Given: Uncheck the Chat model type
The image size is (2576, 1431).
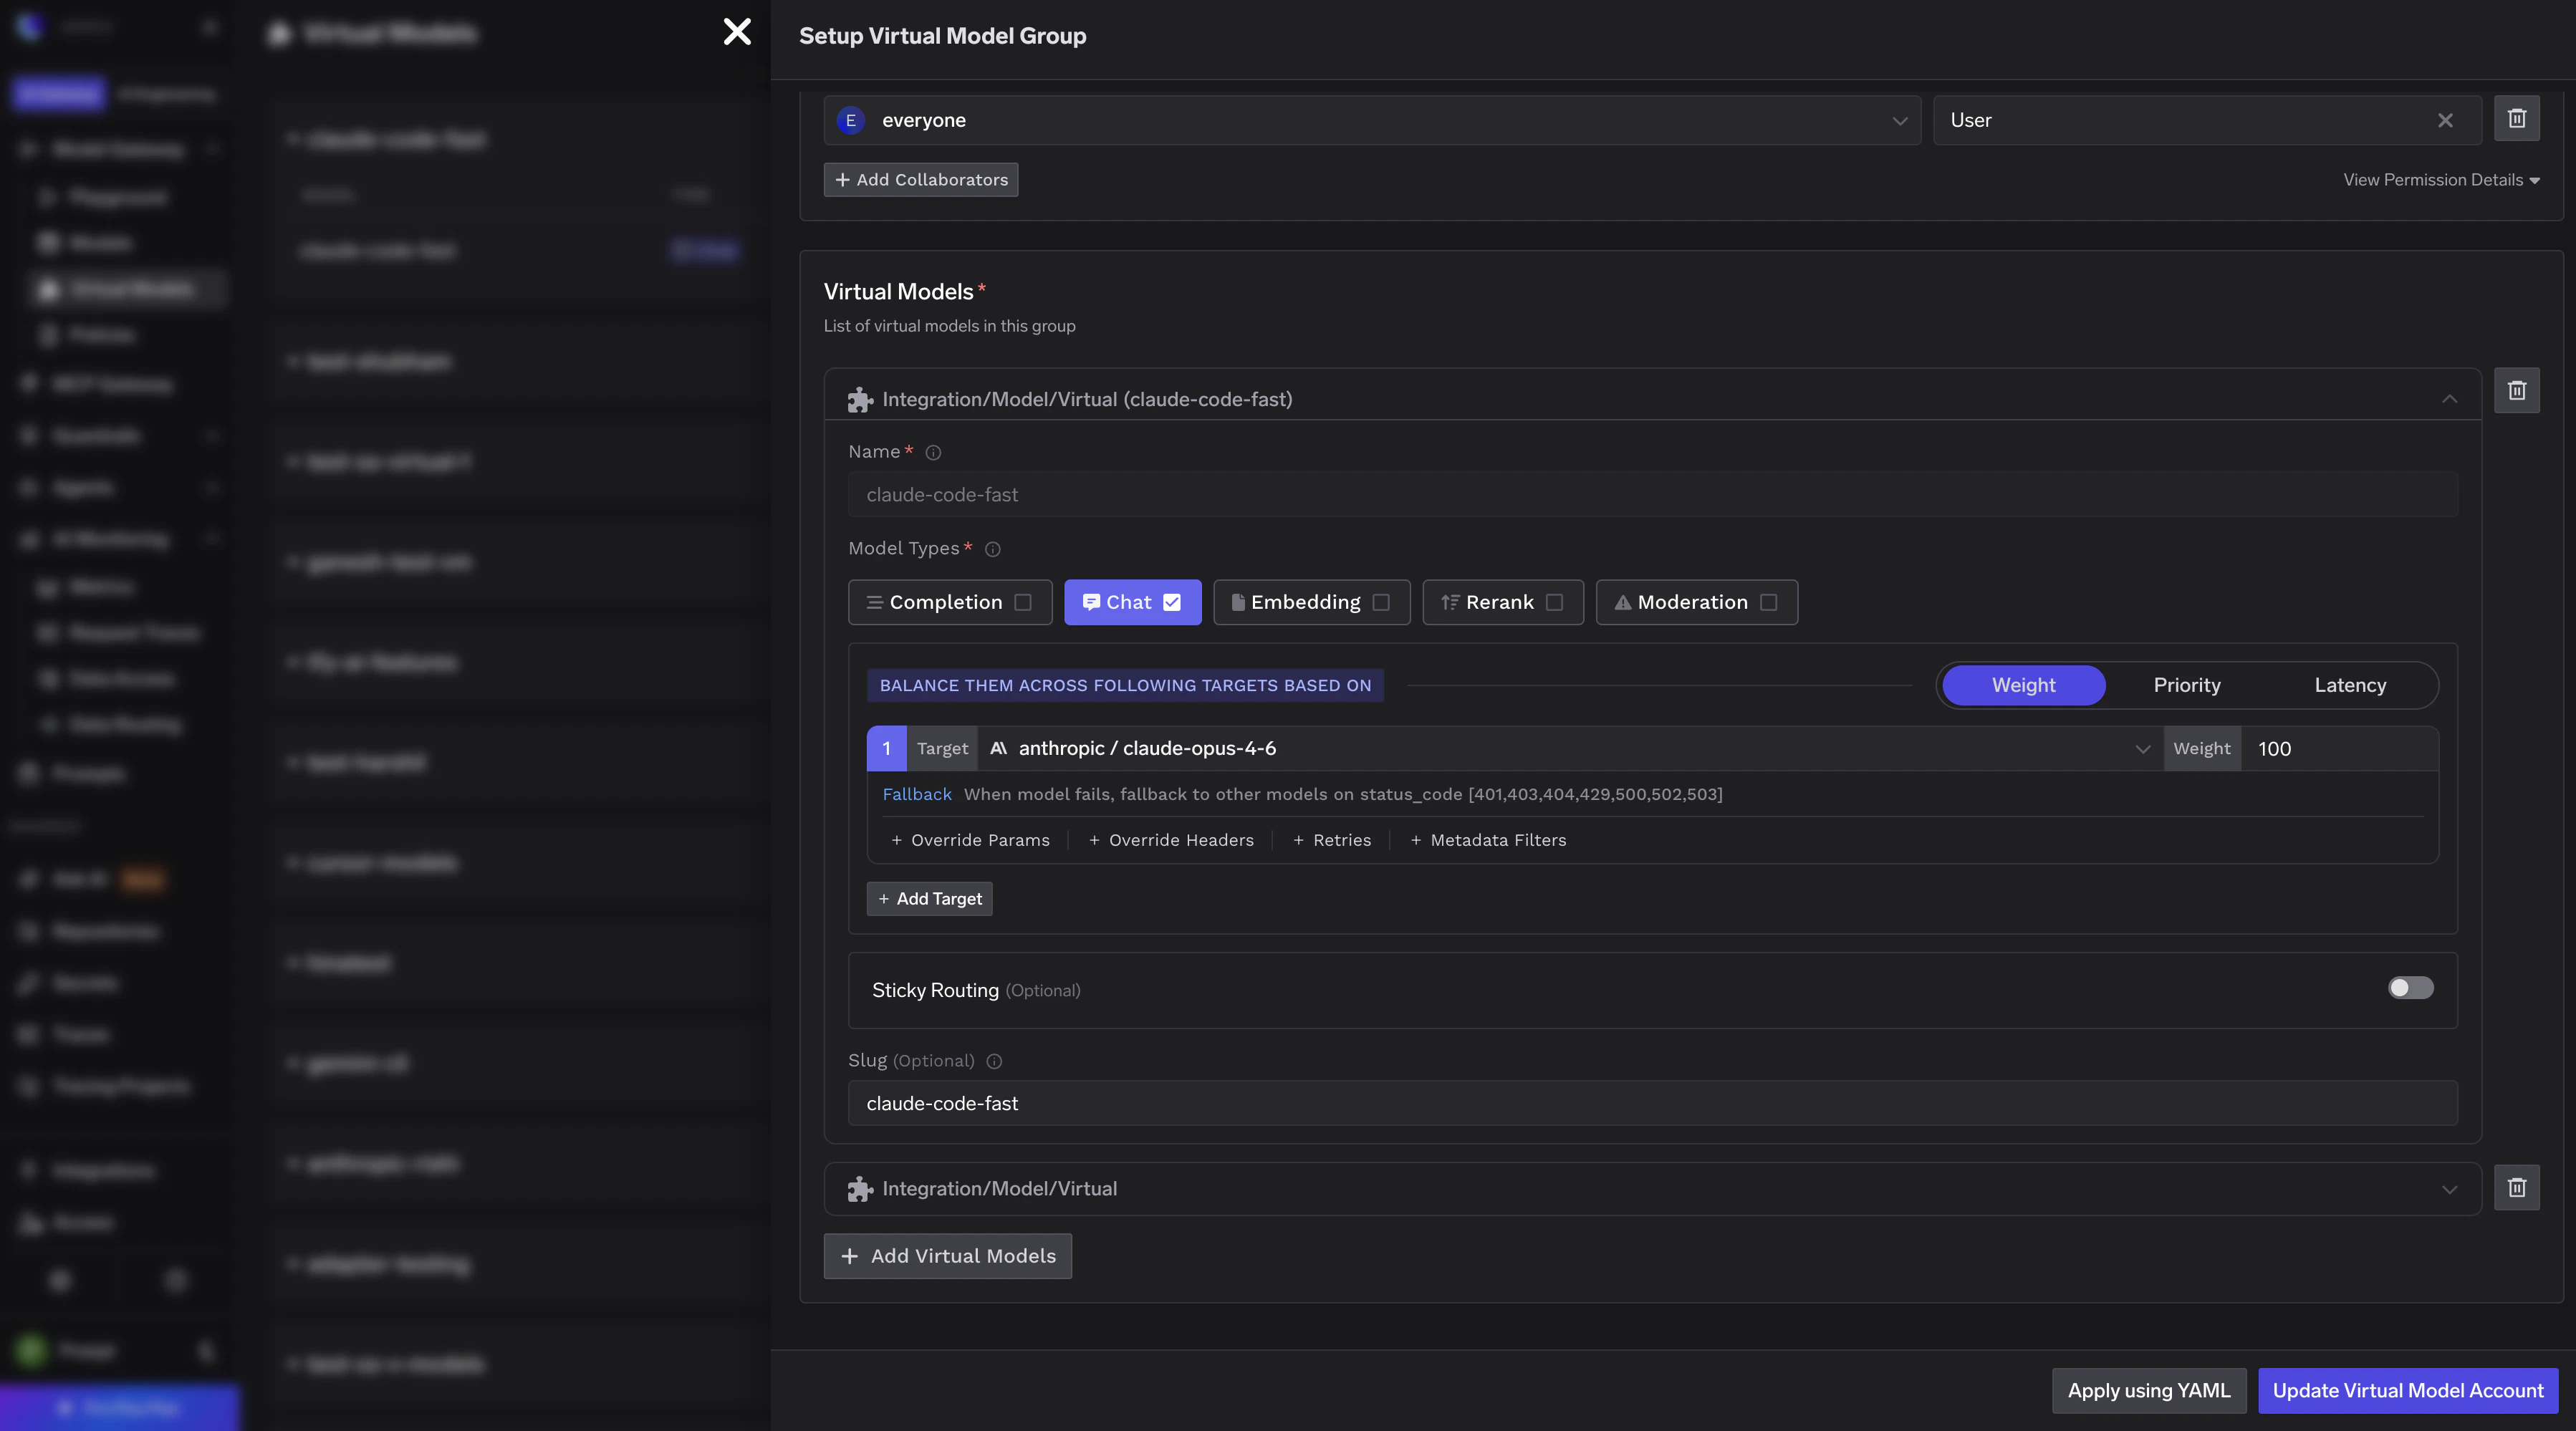Looking at the screenshot, I should (x=1172, y=602).
